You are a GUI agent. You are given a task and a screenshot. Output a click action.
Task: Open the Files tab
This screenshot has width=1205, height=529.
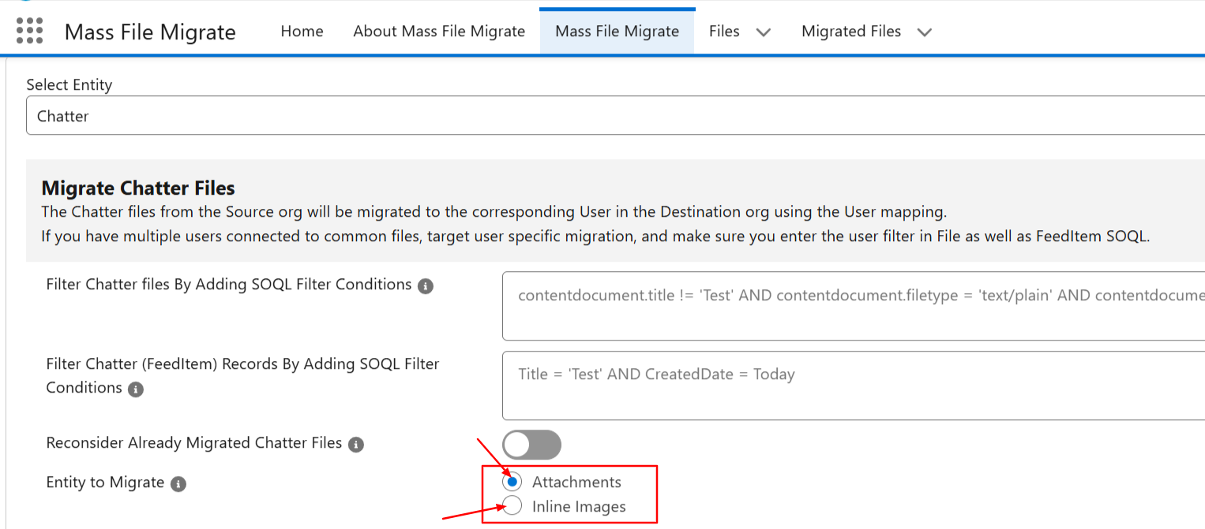[x=724, y=32]
